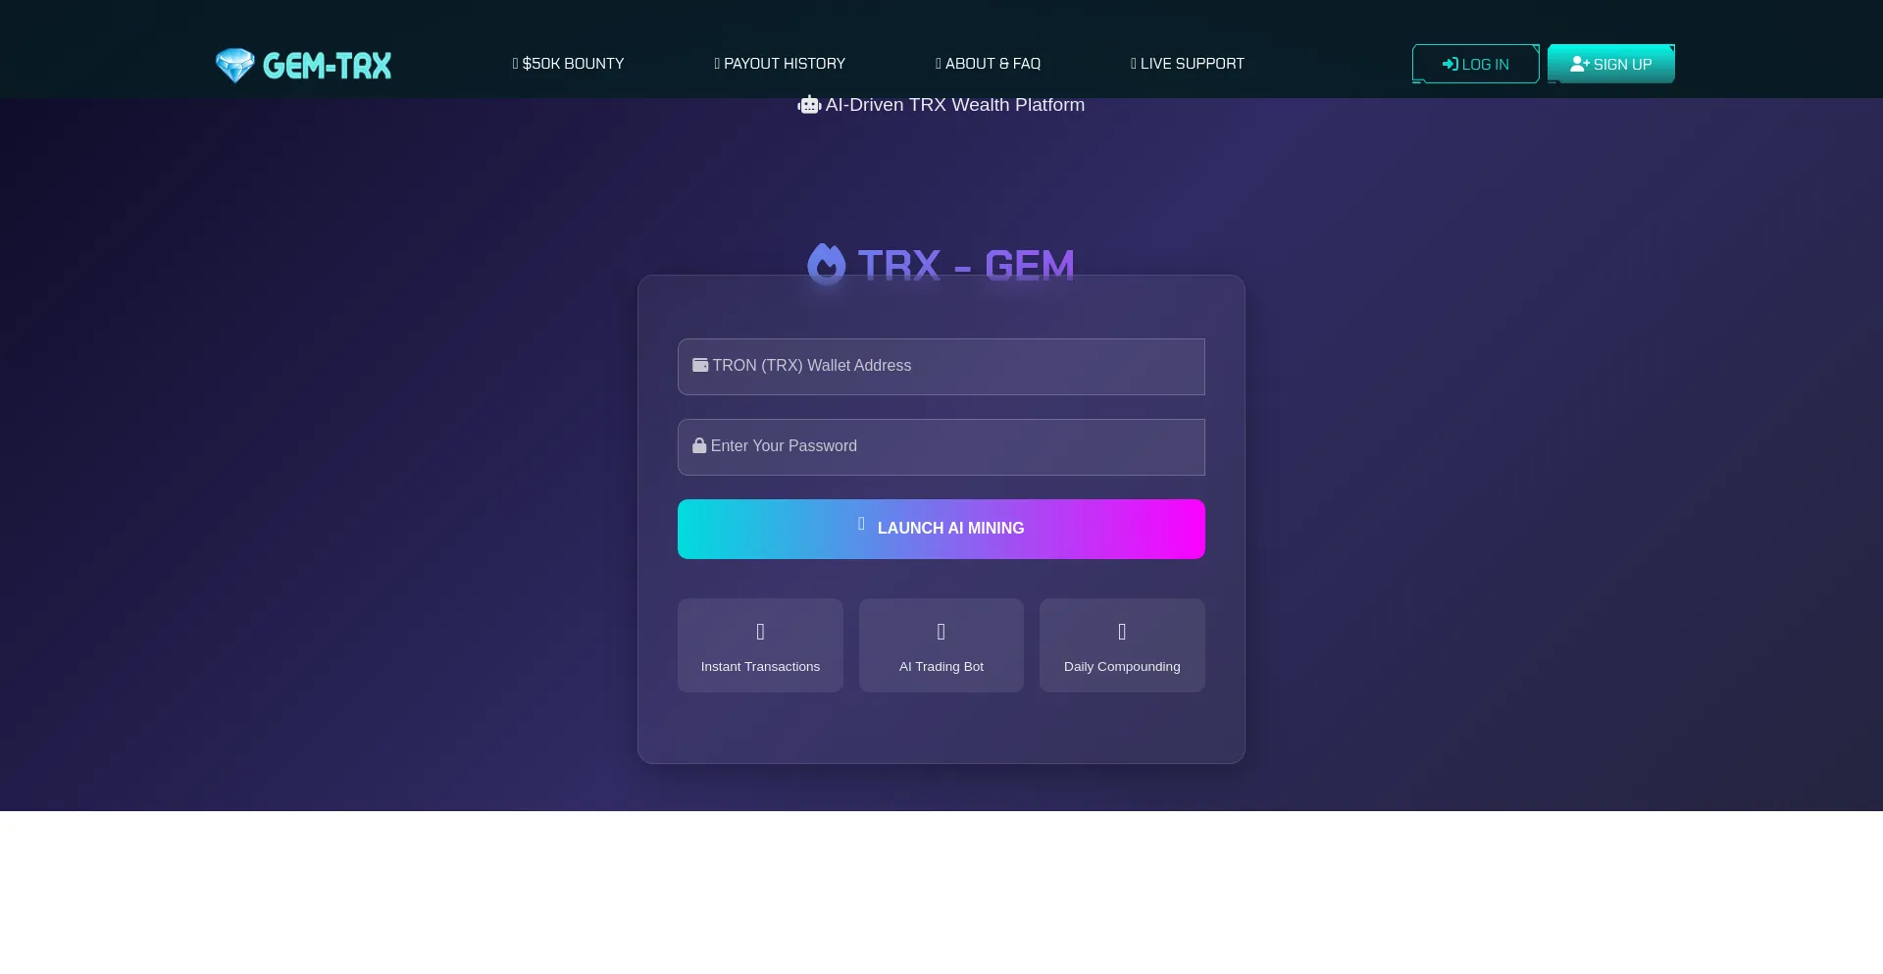Click the login arrow icon on LOG IN button
The image size is (1883, 974).
coord(1449,64)
